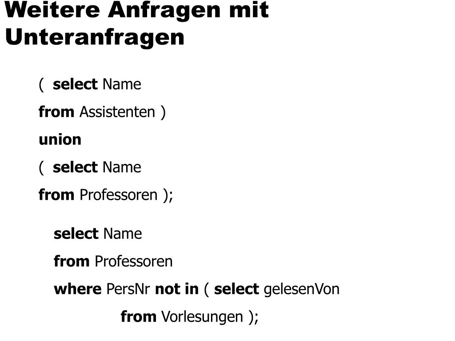
Task: Click the bold "not in" operator
Action: (x=177, y=289)
